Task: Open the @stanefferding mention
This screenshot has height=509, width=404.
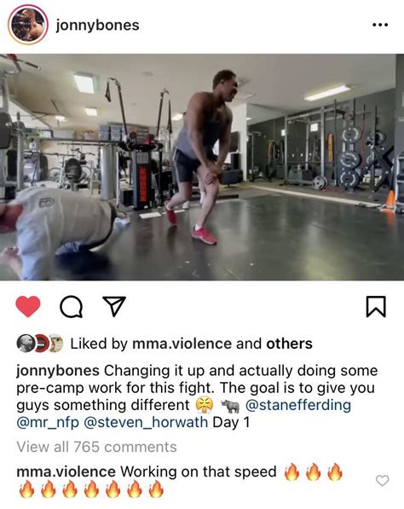Action: point(298,405)
